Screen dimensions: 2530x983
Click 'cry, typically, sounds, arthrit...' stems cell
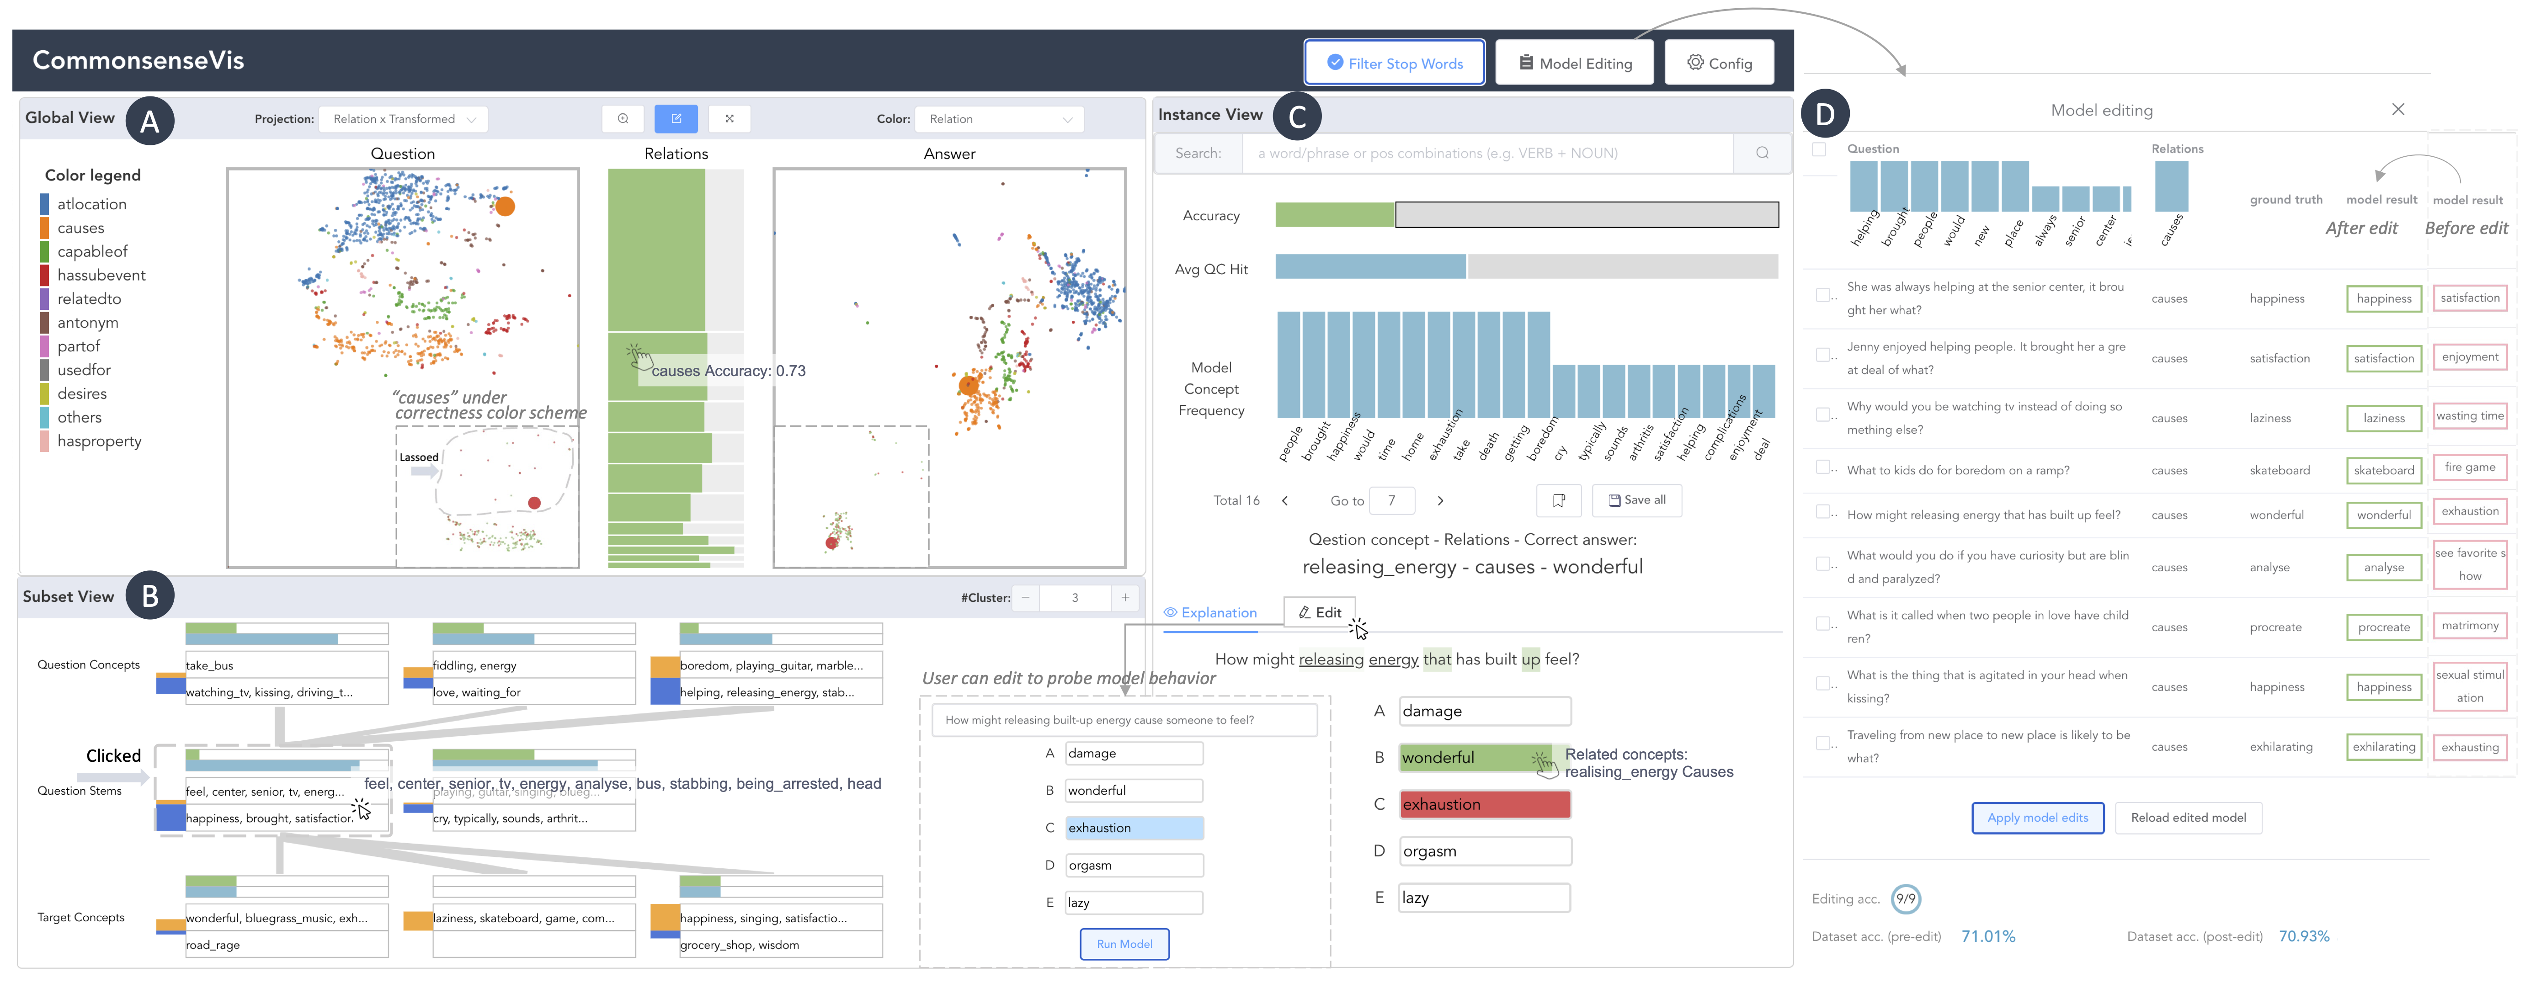tap(533, 818)
